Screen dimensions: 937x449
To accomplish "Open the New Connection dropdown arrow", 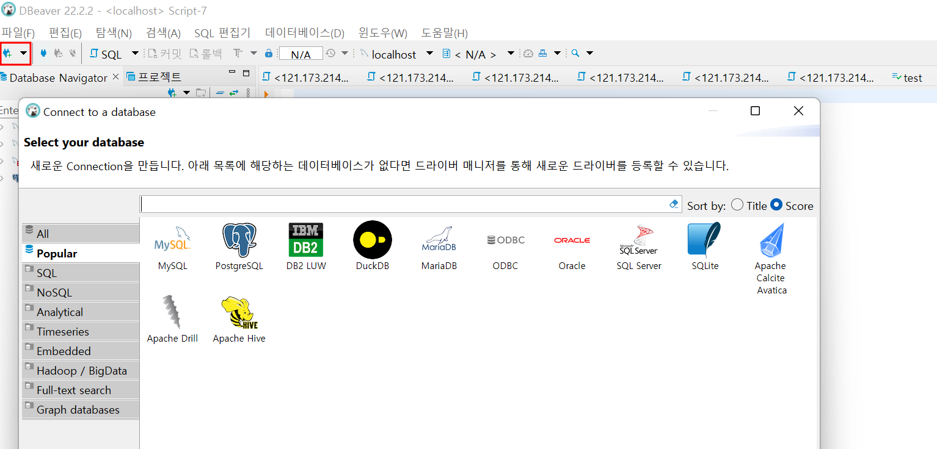I will click(x=23, y=54).
